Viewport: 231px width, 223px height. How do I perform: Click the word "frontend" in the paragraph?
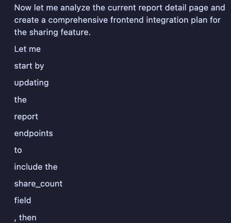(127, 20)
